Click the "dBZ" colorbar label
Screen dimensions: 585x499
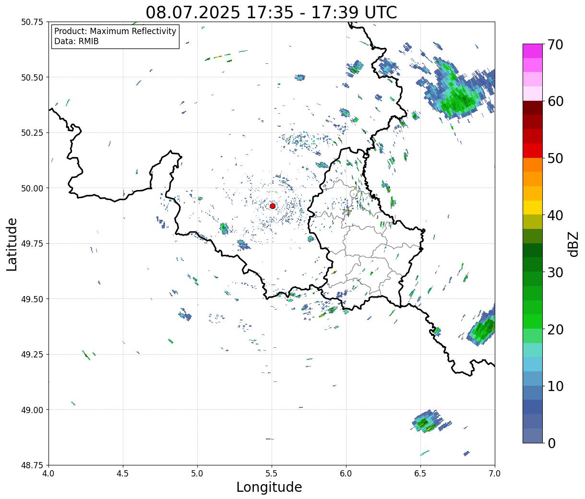click(573, 244)
